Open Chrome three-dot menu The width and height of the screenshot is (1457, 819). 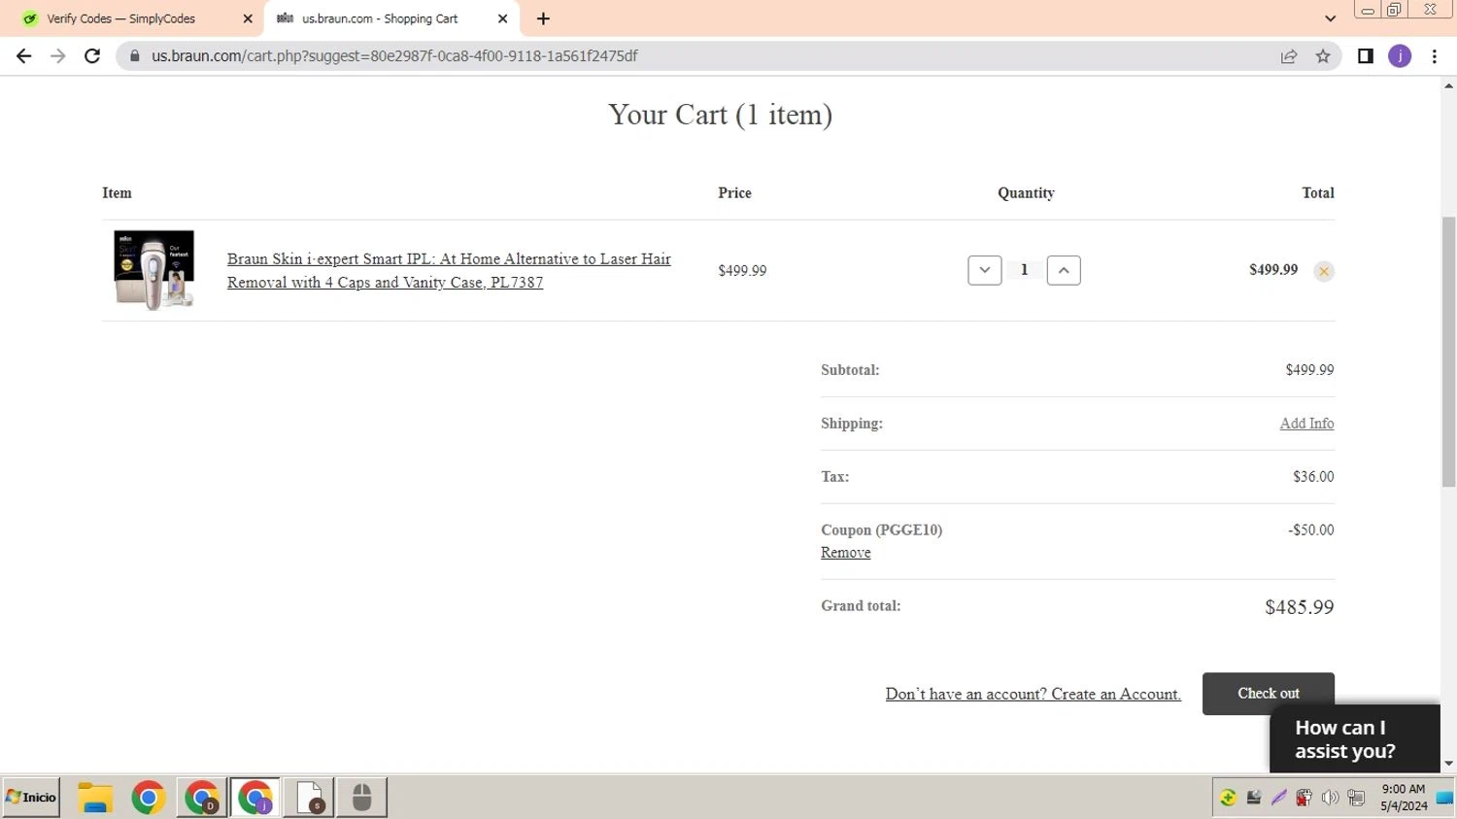[1435, 56]
